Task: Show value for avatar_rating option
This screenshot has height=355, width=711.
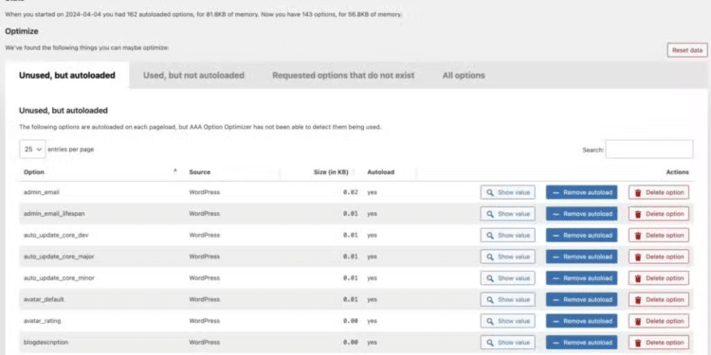Action: coord(507,321)
